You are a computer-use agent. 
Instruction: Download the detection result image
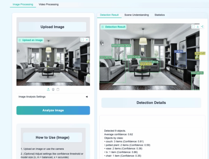point(198,27)
